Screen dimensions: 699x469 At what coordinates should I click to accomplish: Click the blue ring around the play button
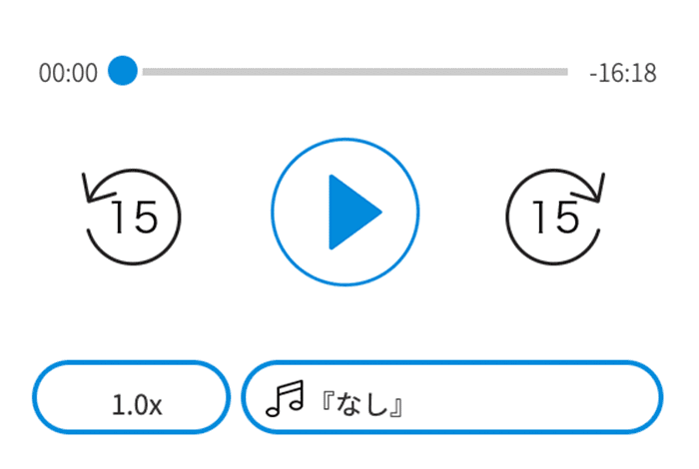click(346, 140)
